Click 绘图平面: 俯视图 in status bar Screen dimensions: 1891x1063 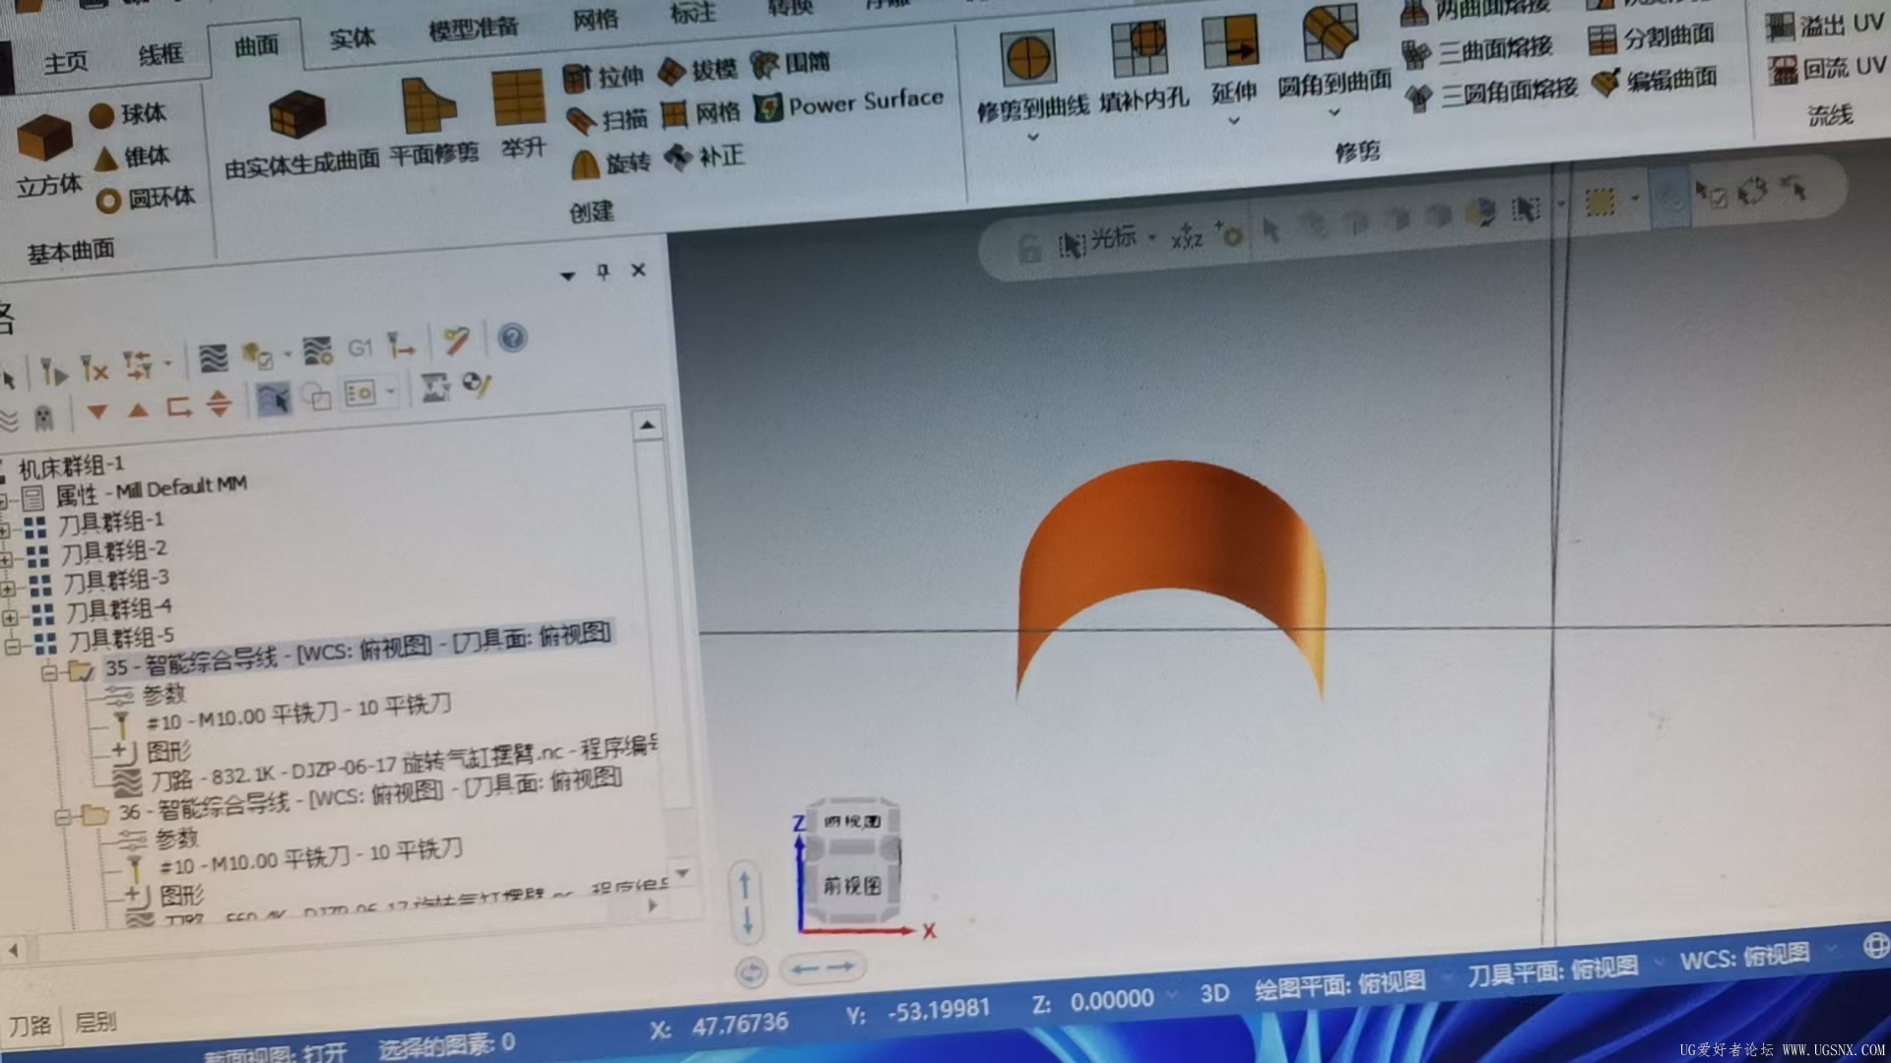[x=1339, y=984]
